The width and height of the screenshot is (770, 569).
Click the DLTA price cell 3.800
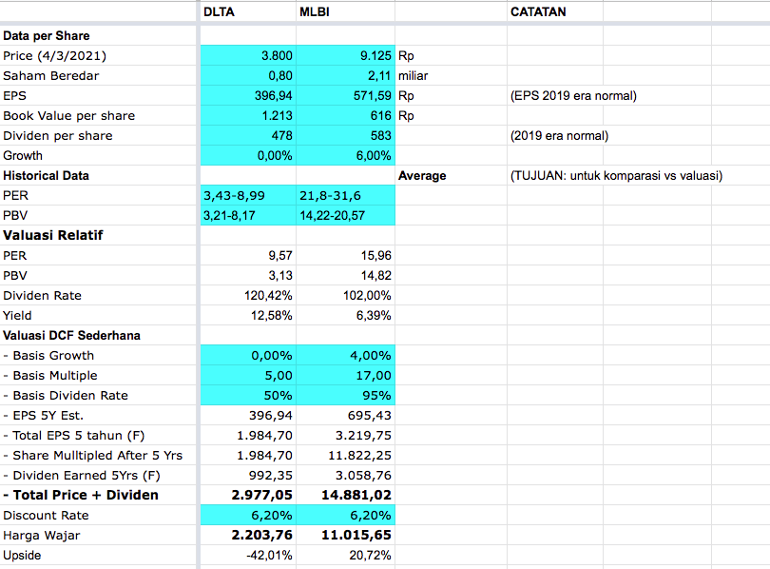(248, 56)
